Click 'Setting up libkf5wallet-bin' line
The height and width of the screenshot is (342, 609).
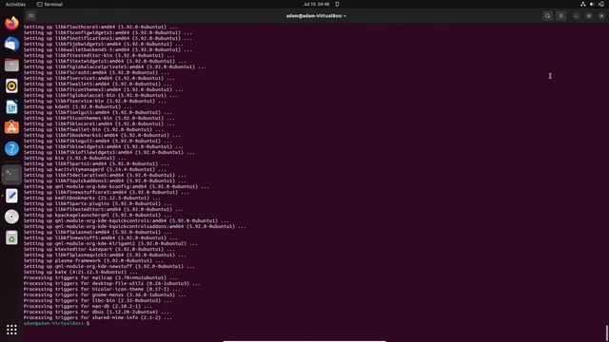click(93, 129)
